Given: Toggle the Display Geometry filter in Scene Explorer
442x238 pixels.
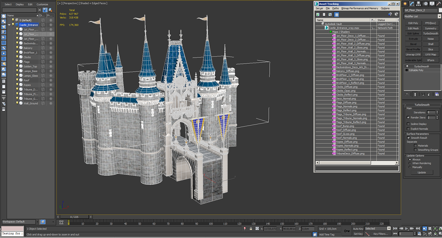Looking at the screenshot, I should tap(4, 16).
